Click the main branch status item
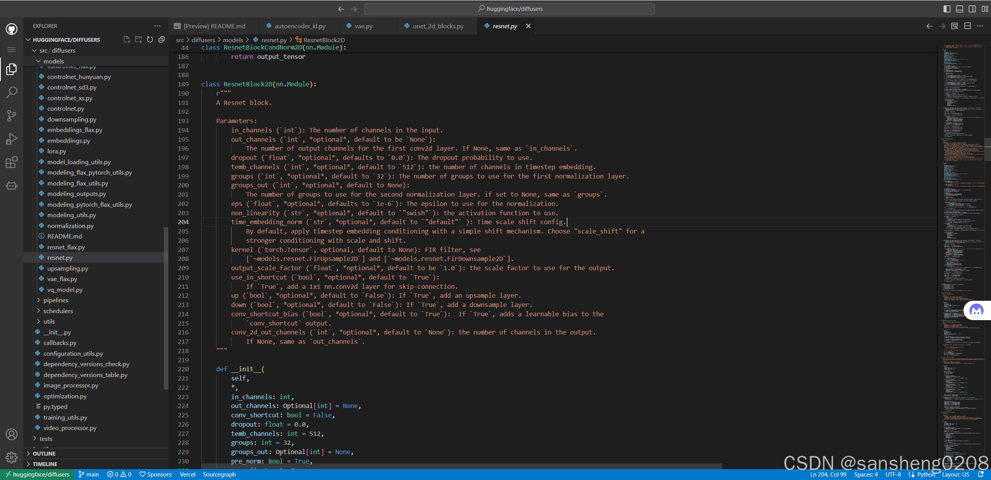Screen dimensions: 991x480 [89, 474]
